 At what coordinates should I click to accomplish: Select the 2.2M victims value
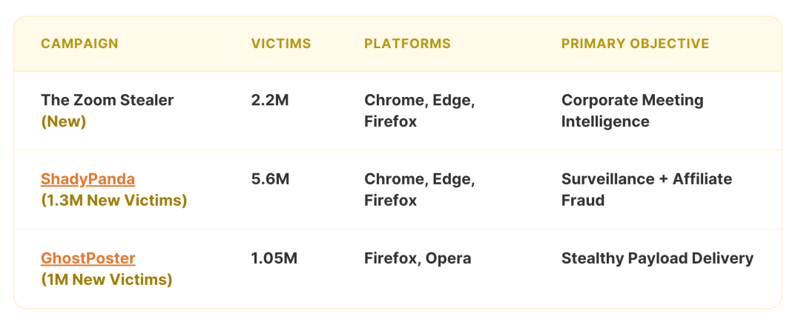click(x=270, y=100)
